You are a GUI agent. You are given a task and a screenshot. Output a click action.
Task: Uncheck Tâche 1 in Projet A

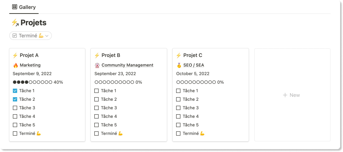[x=15, y=91]
